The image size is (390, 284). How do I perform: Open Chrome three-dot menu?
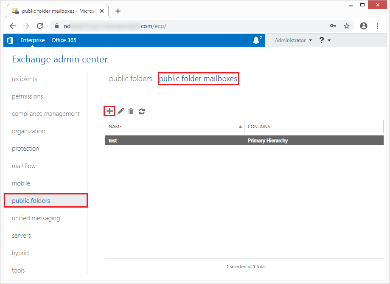coord(377,26)
